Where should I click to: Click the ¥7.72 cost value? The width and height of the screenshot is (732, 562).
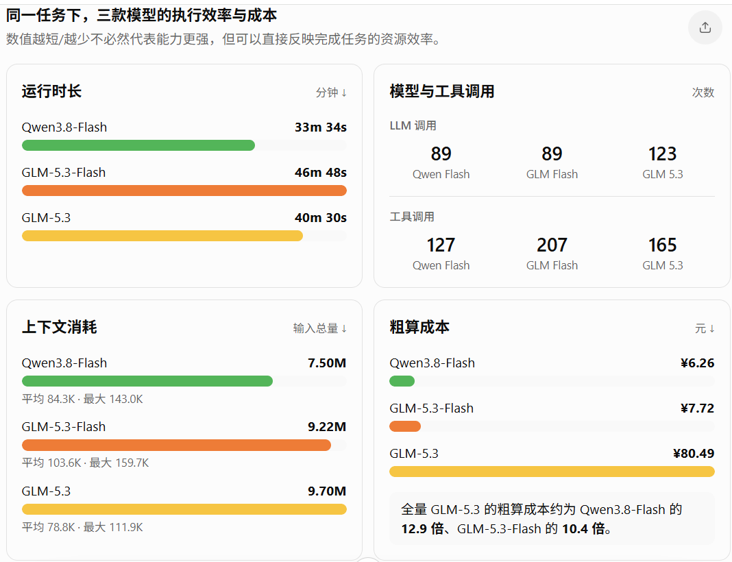[x=698, y=408]
